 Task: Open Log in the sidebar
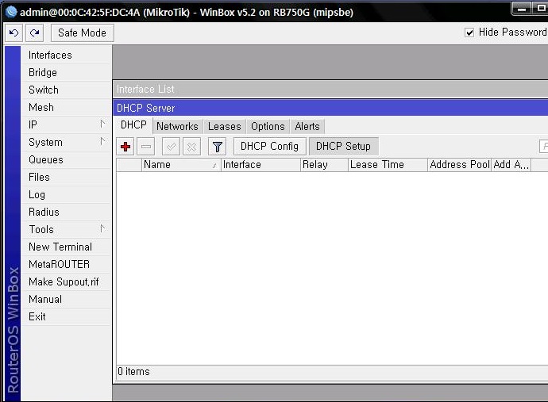(x=66, y=195)
